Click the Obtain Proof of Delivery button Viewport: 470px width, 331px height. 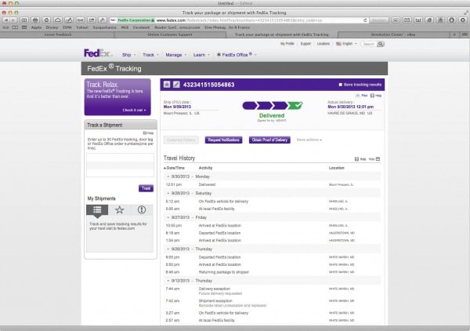tap(269, 140)
